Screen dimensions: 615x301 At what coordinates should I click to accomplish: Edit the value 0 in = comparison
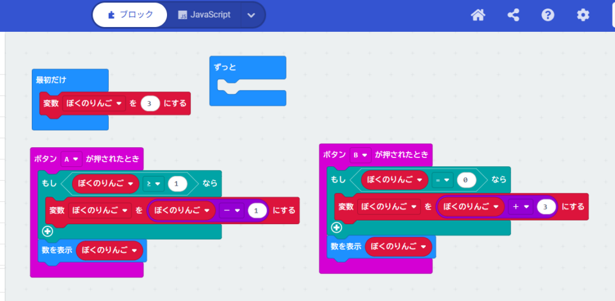coord(466,180)
